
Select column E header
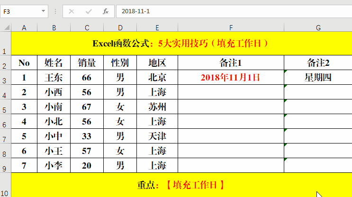pos(157,27)
